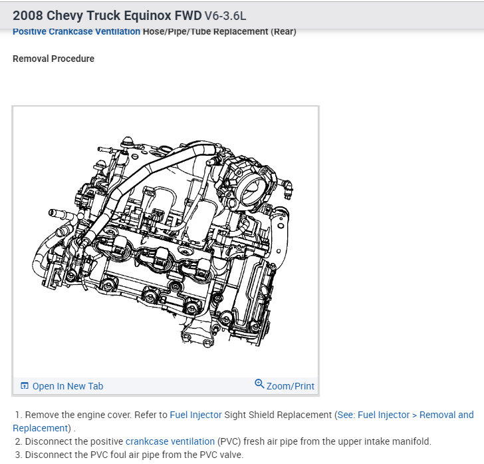Viewport: 484px width, 464px height.
Task: Click the Replacement link below step 1
Action: (x=40, y=428)
